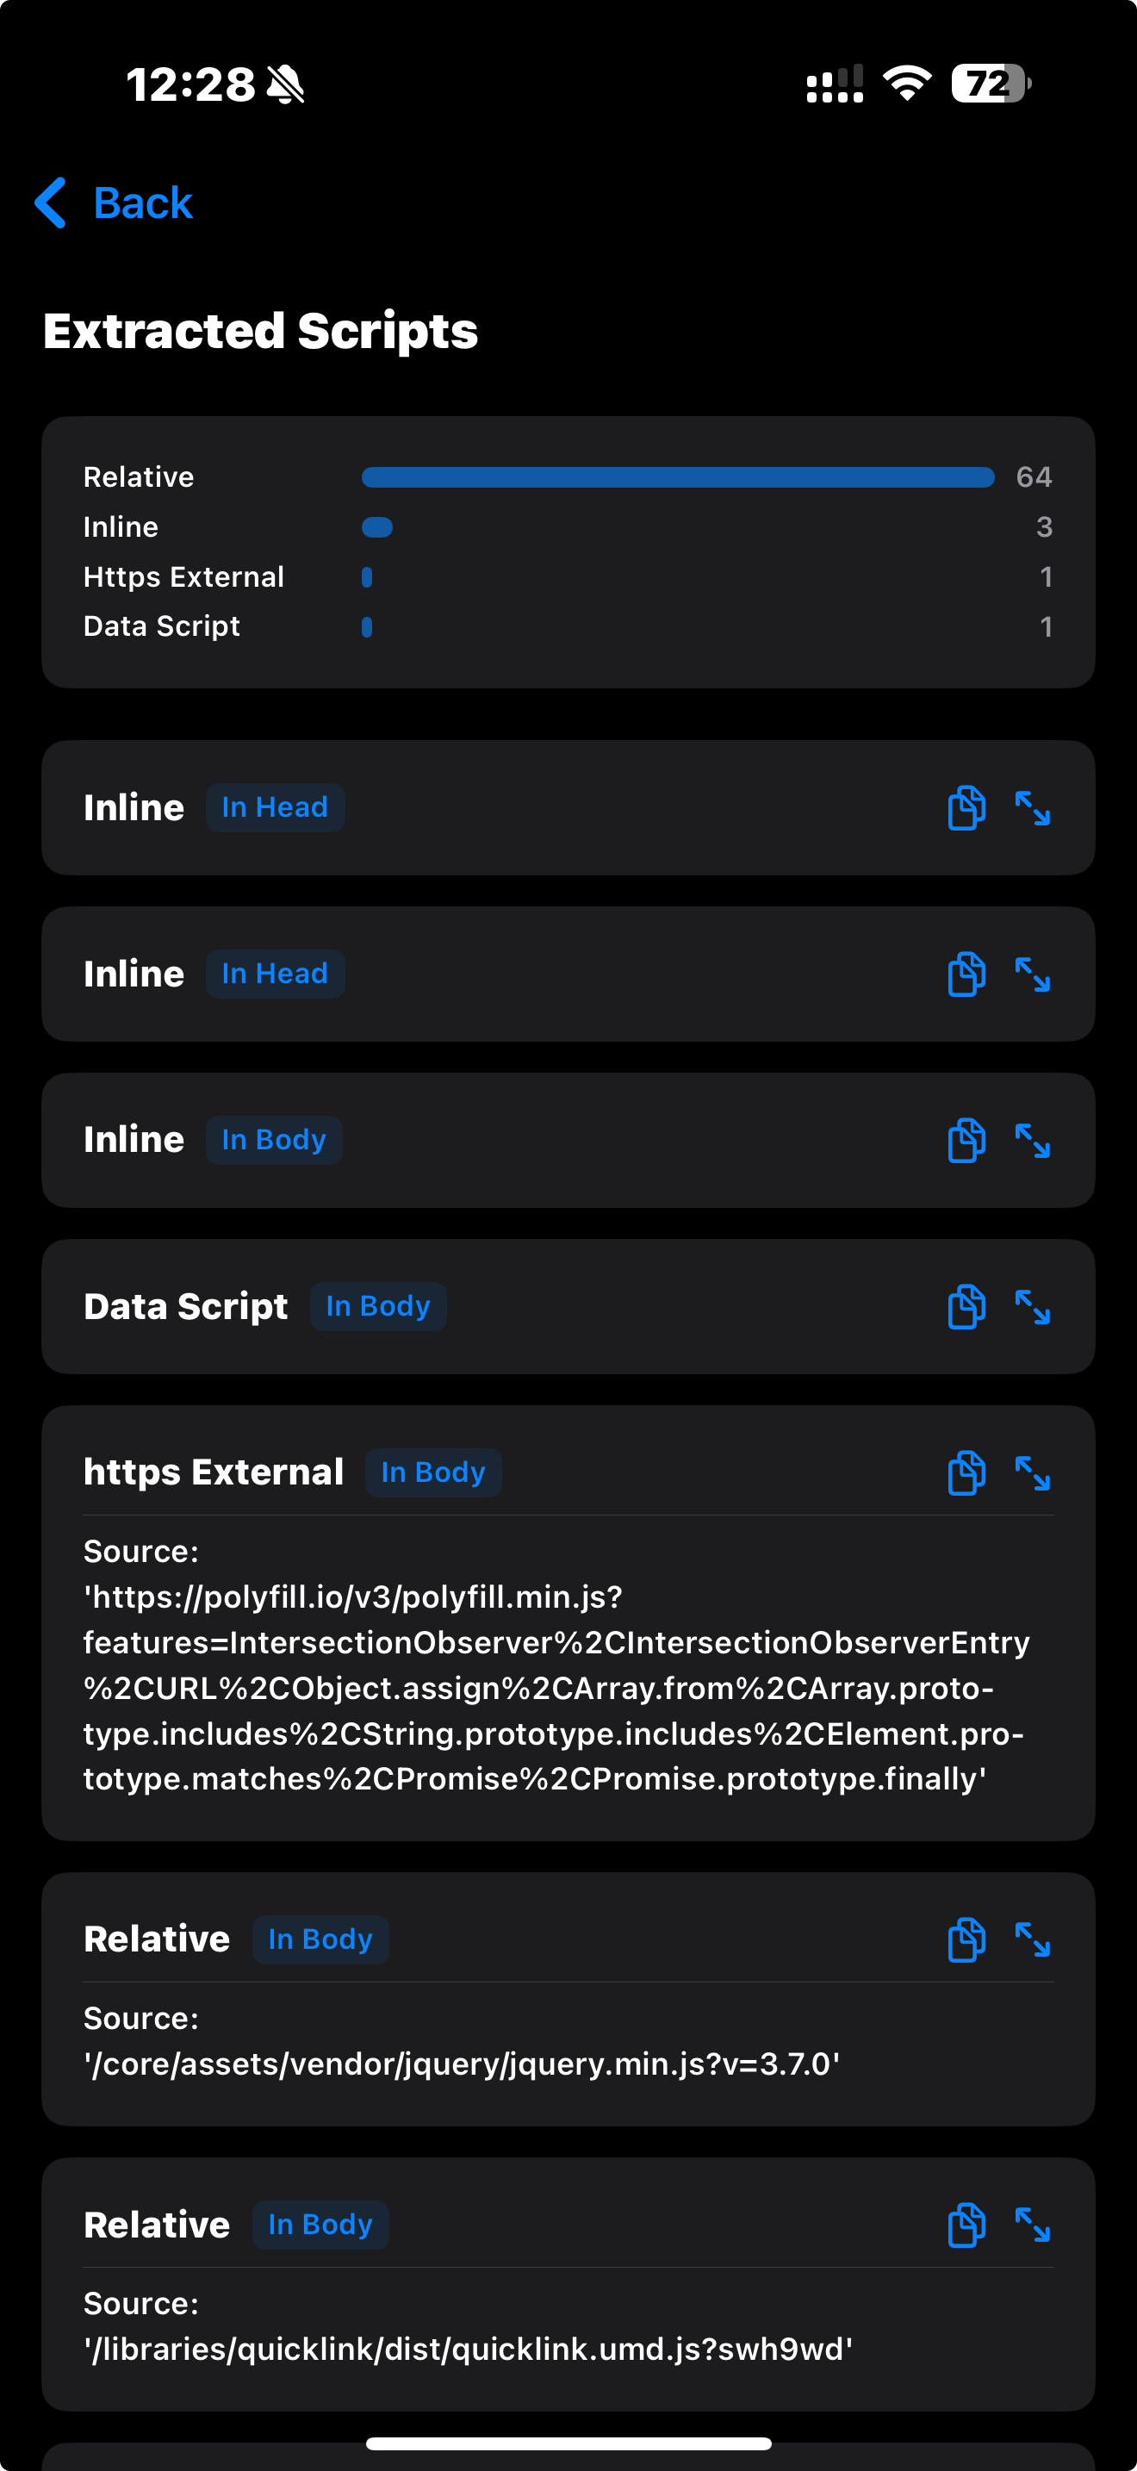The image size is (1137, 2471).
Task: Expand the Data Script entry
Action: [1033, 1306]
